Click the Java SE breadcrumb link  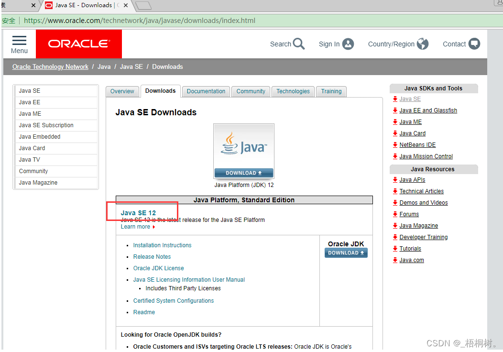click(x=131, y=67)
